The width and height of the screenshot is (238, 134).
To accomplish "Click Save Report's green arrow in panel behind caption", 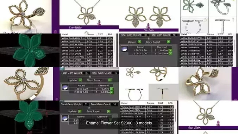I will [x=109, y=111].
